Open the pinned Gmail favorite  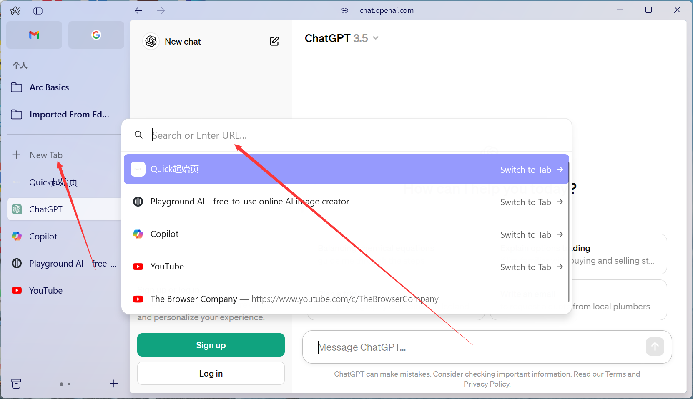pyautogui.click(x=34, y=35)
